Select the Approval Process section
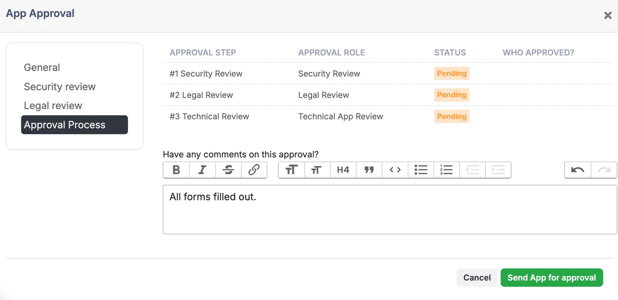 coord(75,125)
